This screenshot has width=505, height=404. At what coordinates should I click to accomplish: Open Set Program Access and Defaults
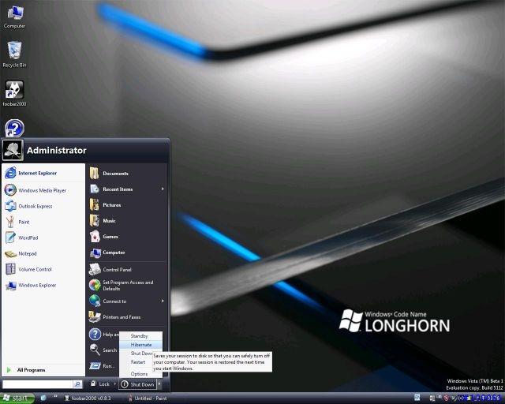127,285
